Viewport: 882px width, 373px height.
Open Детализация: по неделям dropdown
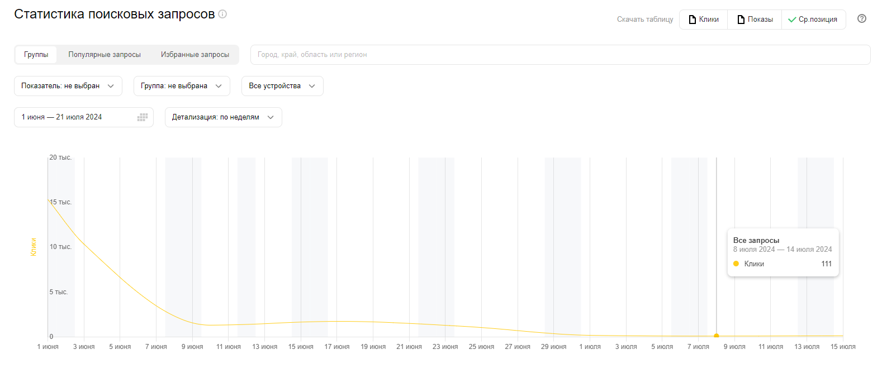(222, 117)
